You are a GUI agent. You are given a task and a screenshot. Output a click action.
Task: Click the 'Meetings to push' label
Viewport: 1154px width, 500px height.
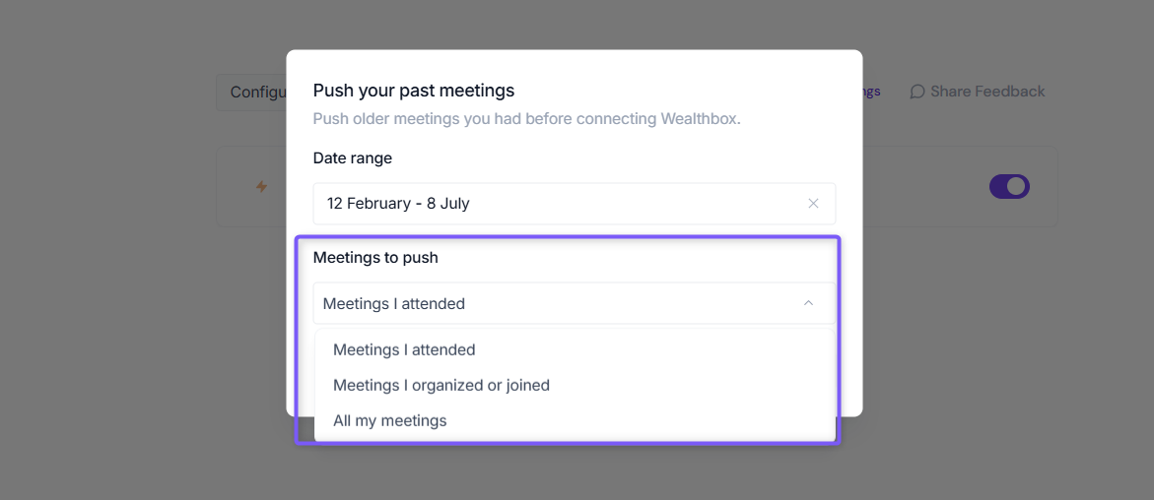375,257
